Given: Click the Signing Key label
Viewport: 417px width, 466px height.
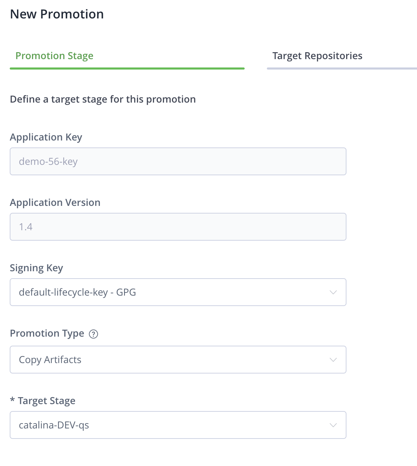Looking at the screenshot, I should click(x=36, y=268).
